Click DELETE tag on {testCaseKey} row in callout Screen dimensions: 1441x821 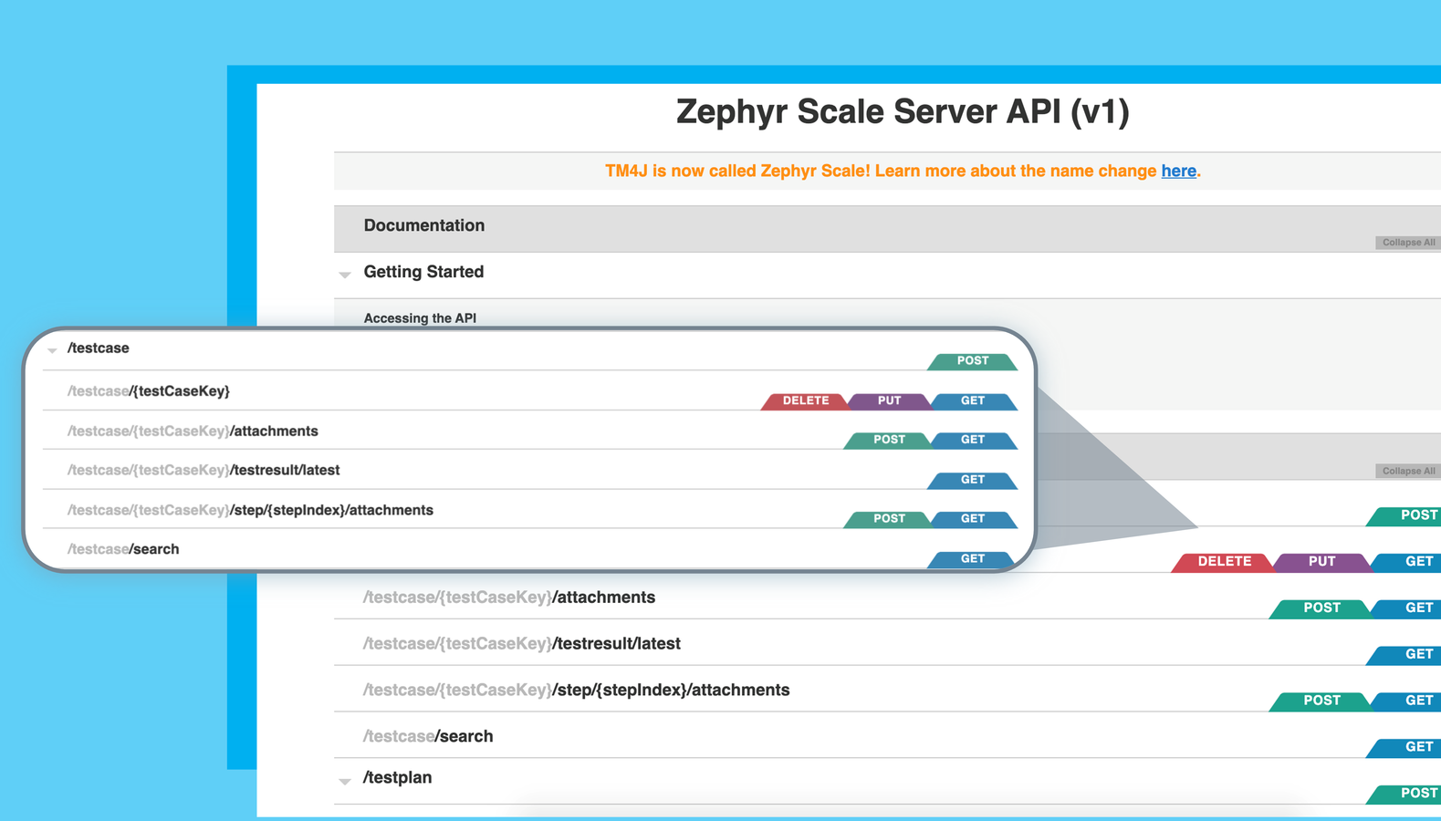(805, 401)
